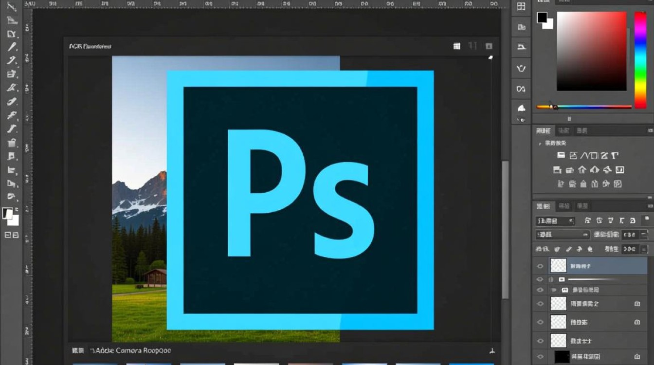The width and height of the screenshot is (654, 365).
Task: Toggle the eye icon on the layer group row
Action: tap(540, 290)
